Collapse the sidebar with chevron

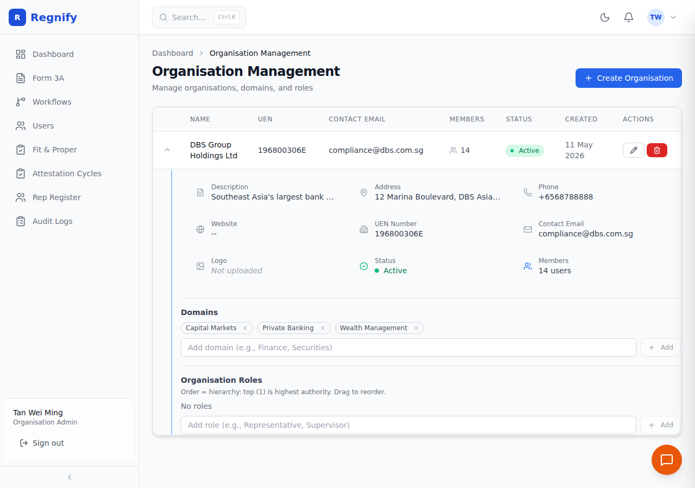click(69, 477)
